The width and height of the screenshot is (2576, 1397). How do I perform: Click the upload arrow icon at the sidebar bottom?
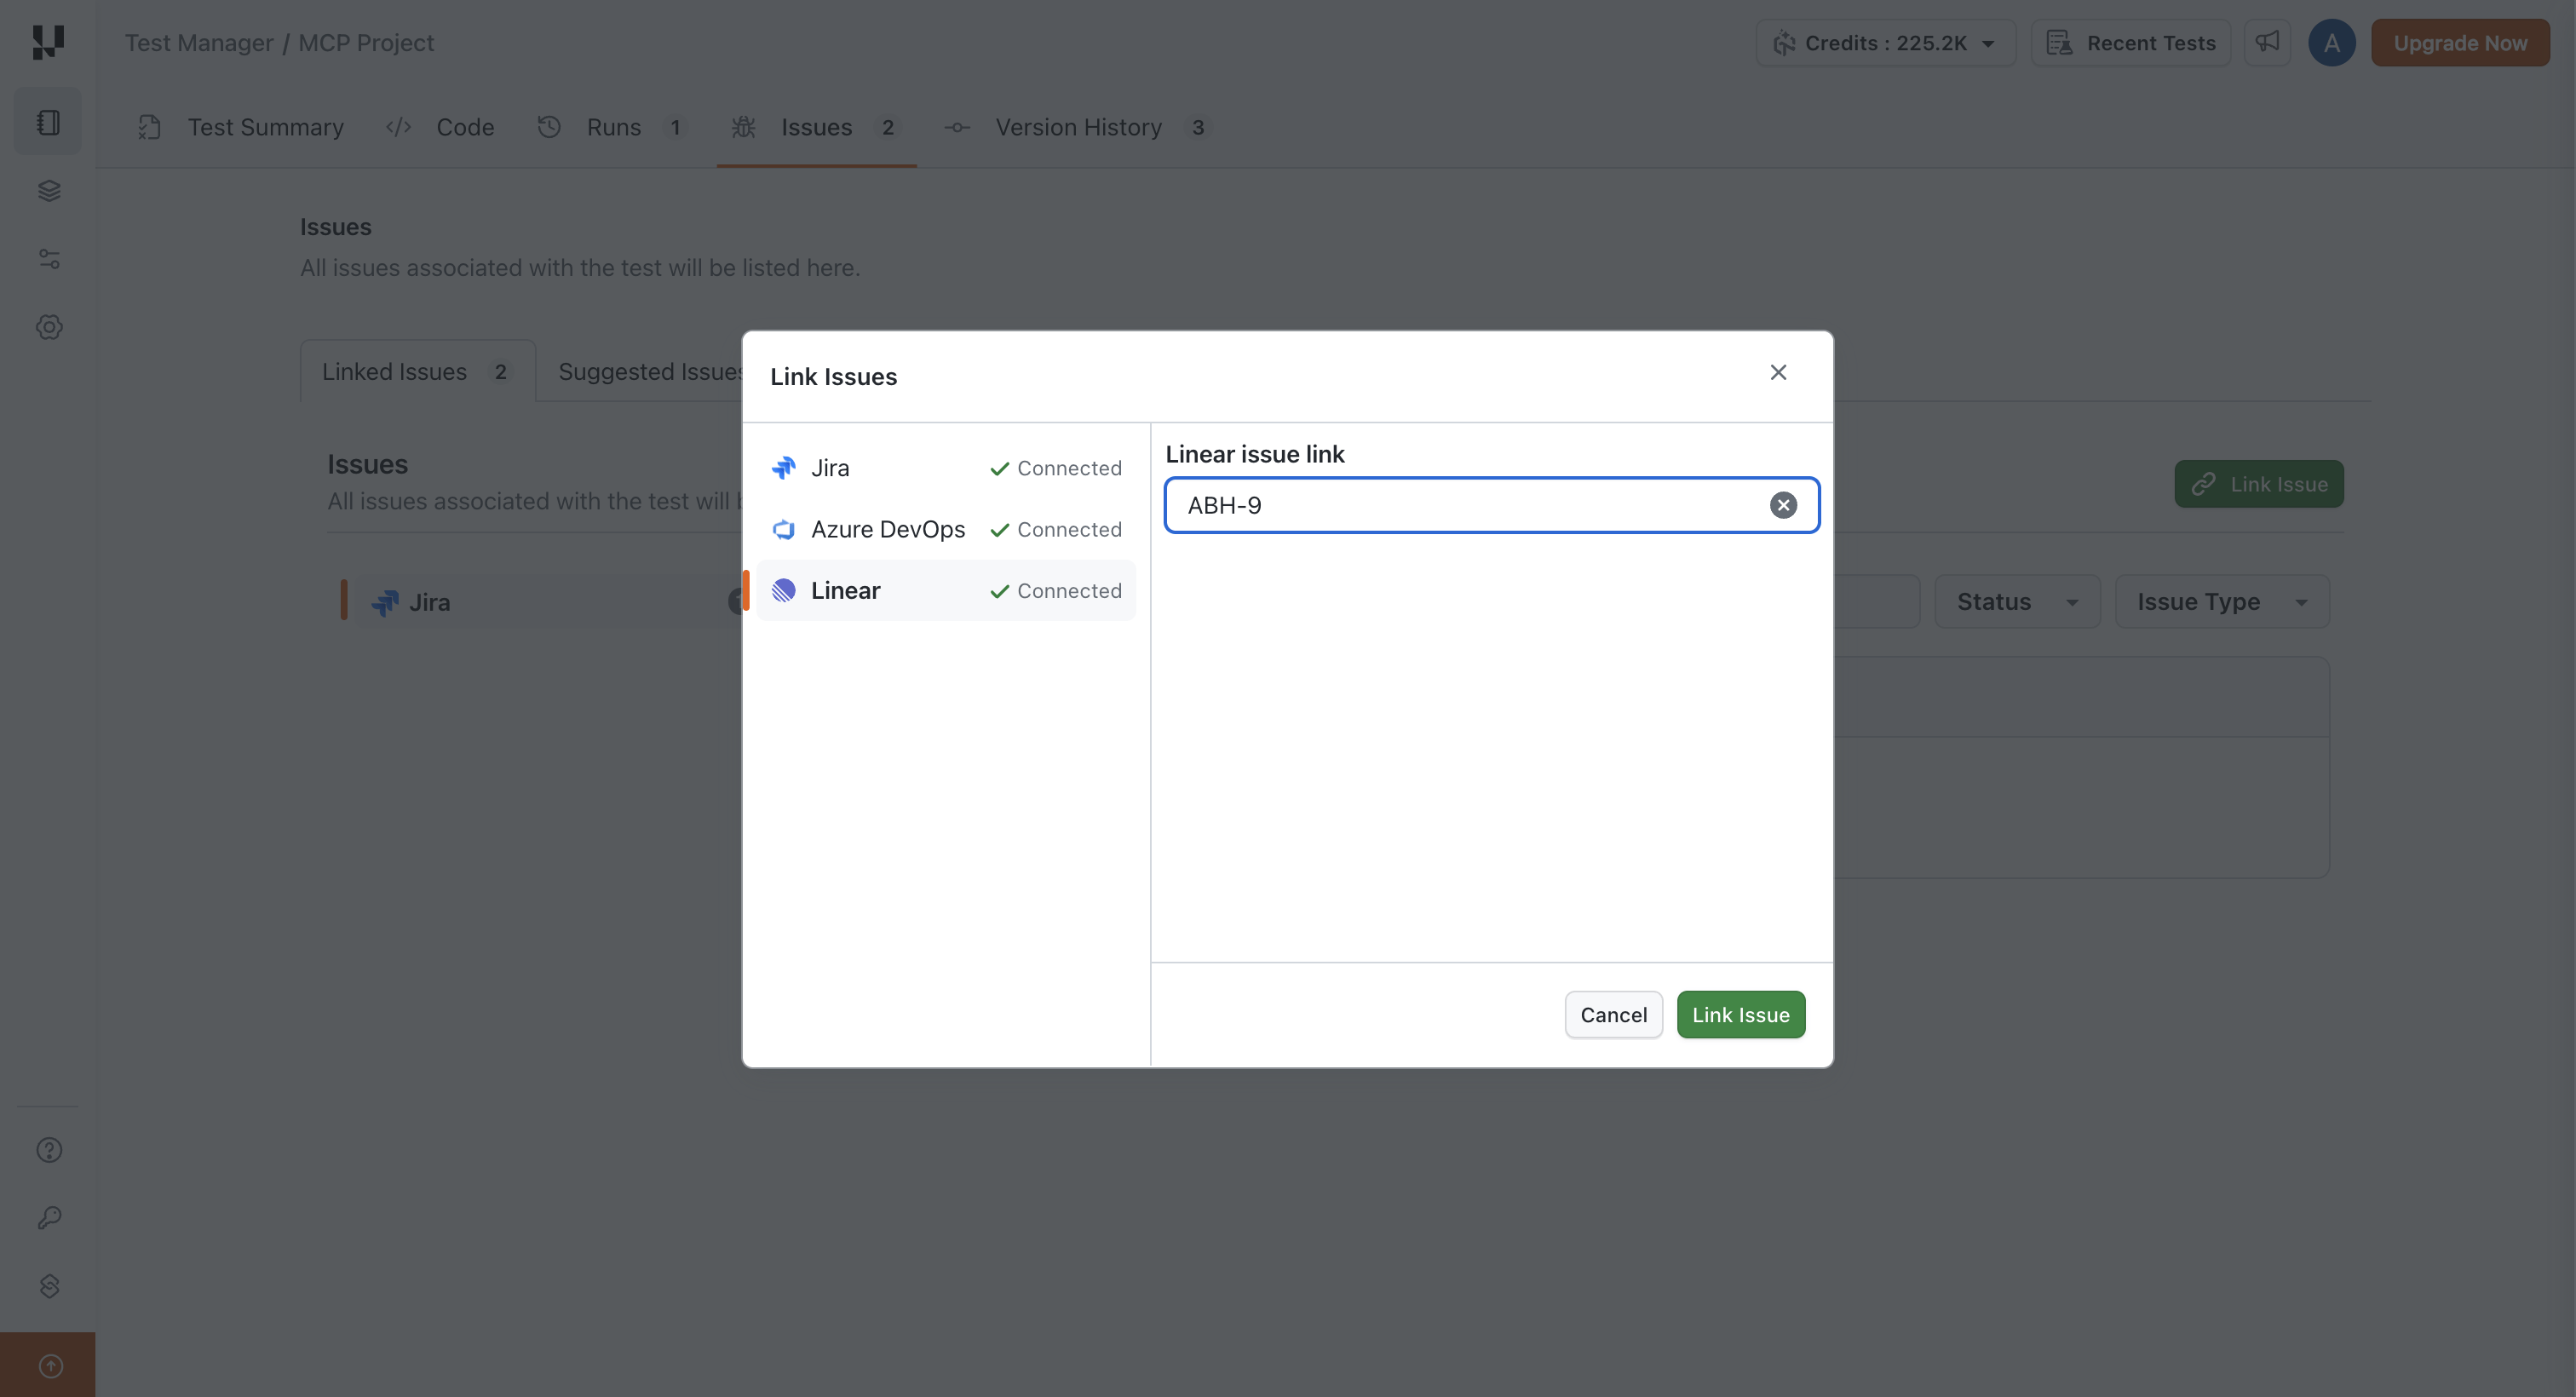coord(50,1366)
